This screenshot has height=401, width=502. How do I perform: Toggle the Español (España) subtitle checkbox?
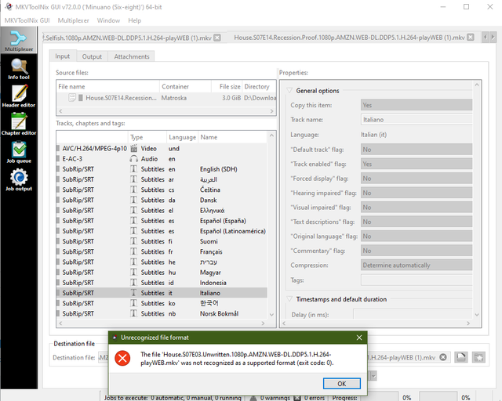[x=58, y=221]
